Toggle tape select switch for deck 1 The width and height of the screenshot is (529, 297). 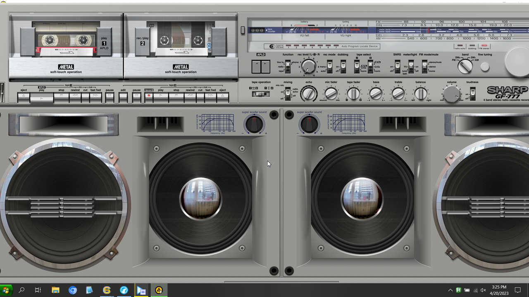pos(357,66)
